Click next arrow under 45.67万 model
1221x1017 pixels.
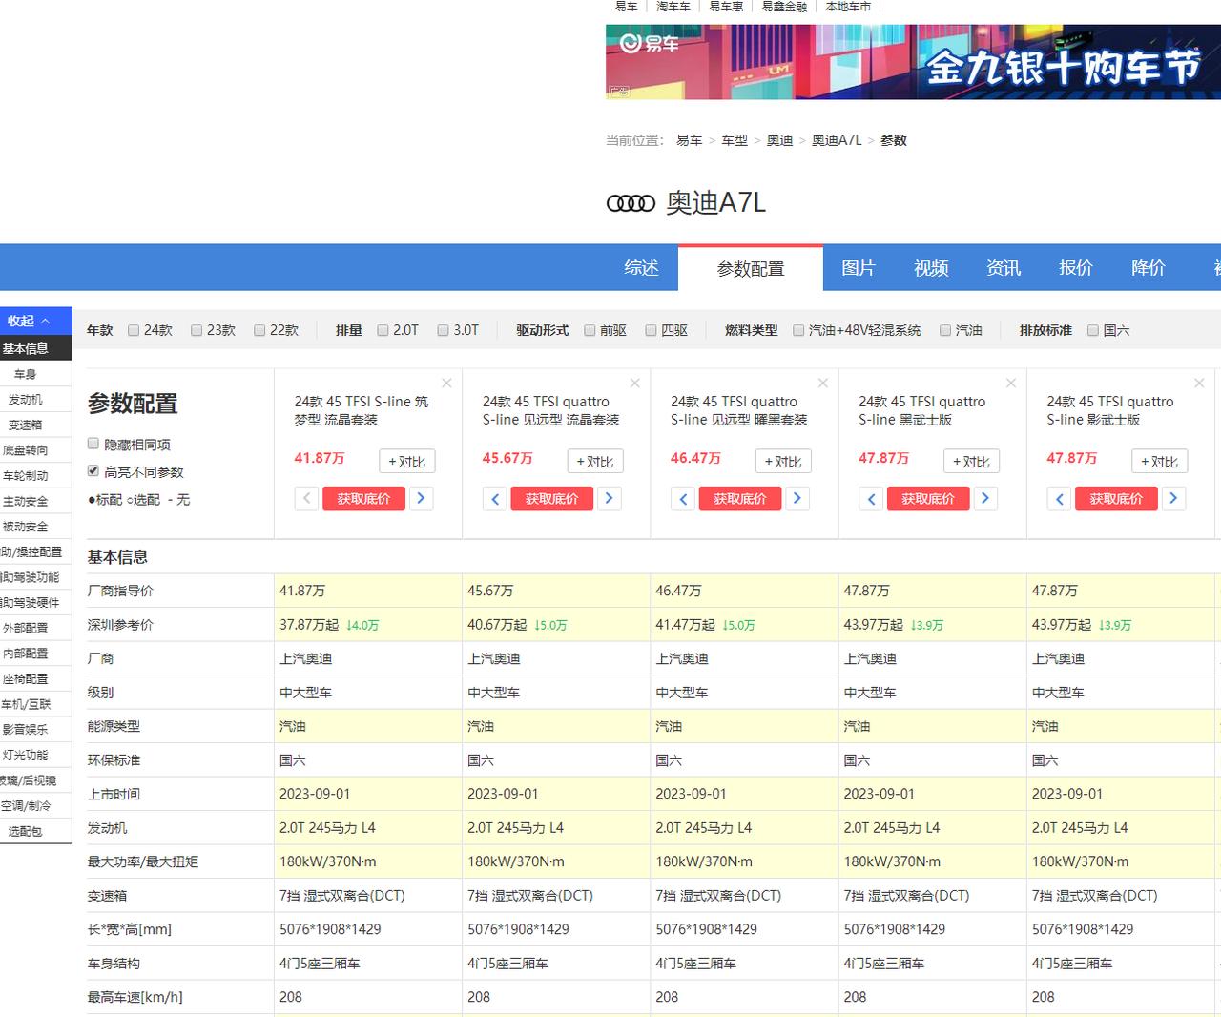(x=609, y=498)
